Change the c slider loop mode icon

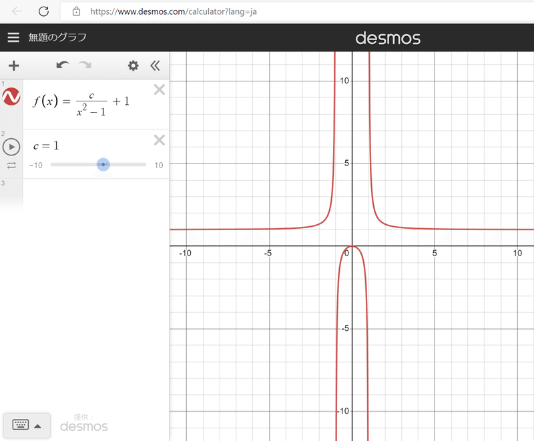11,165
